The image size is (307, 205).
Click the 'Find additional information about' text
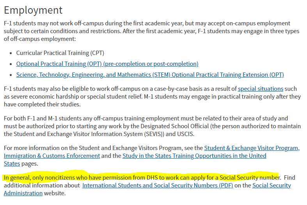[42, 186]
